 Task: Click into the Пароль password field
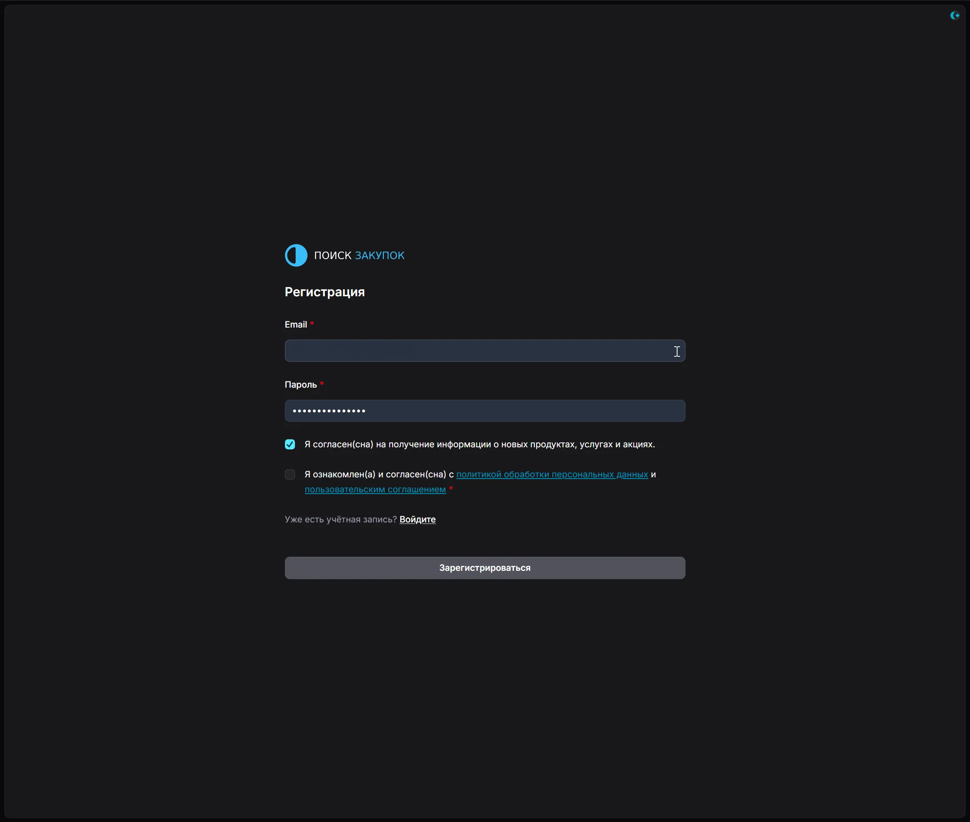tap(484, 411)
